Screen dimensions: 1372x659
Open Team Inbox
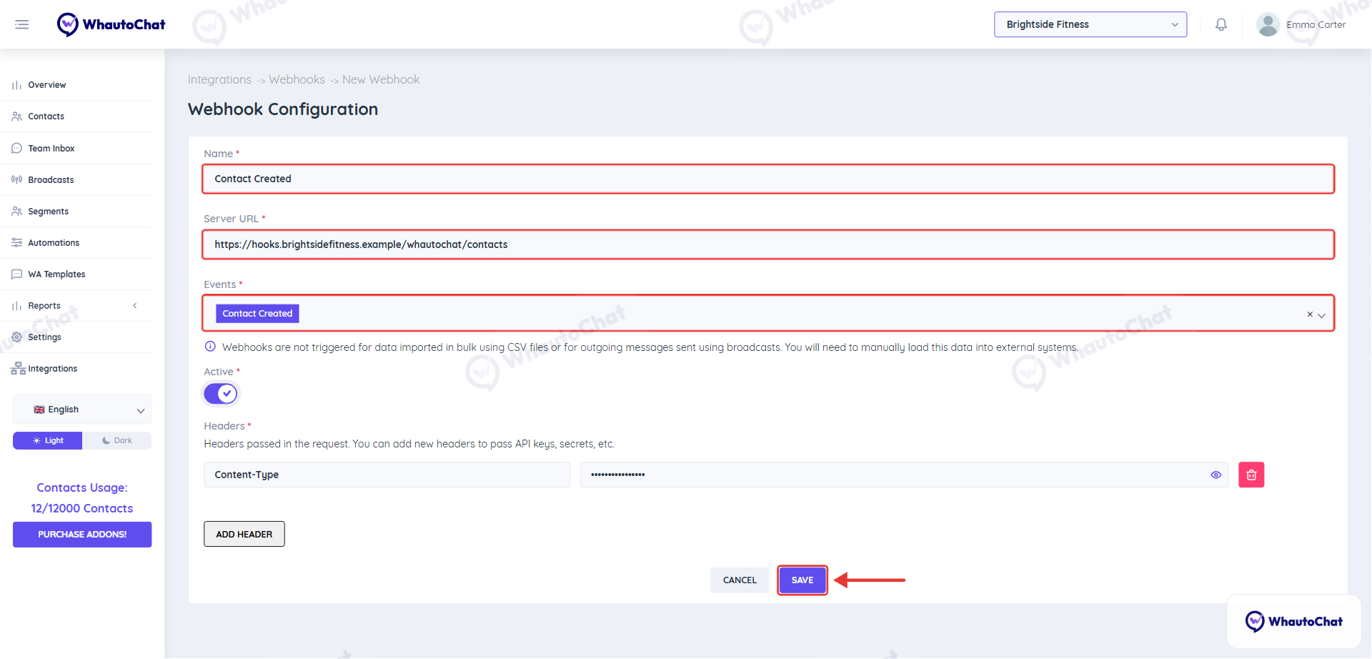point(51,149)
